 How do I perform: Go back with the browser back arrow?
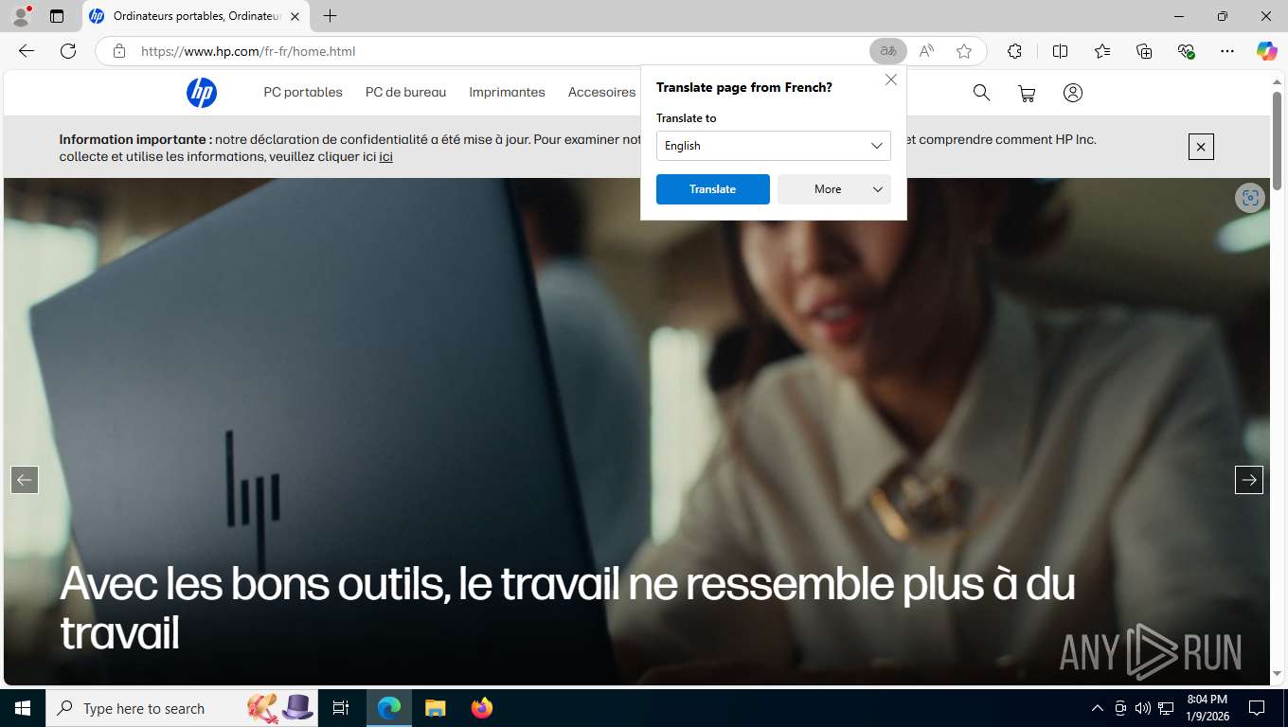point(27,51)
